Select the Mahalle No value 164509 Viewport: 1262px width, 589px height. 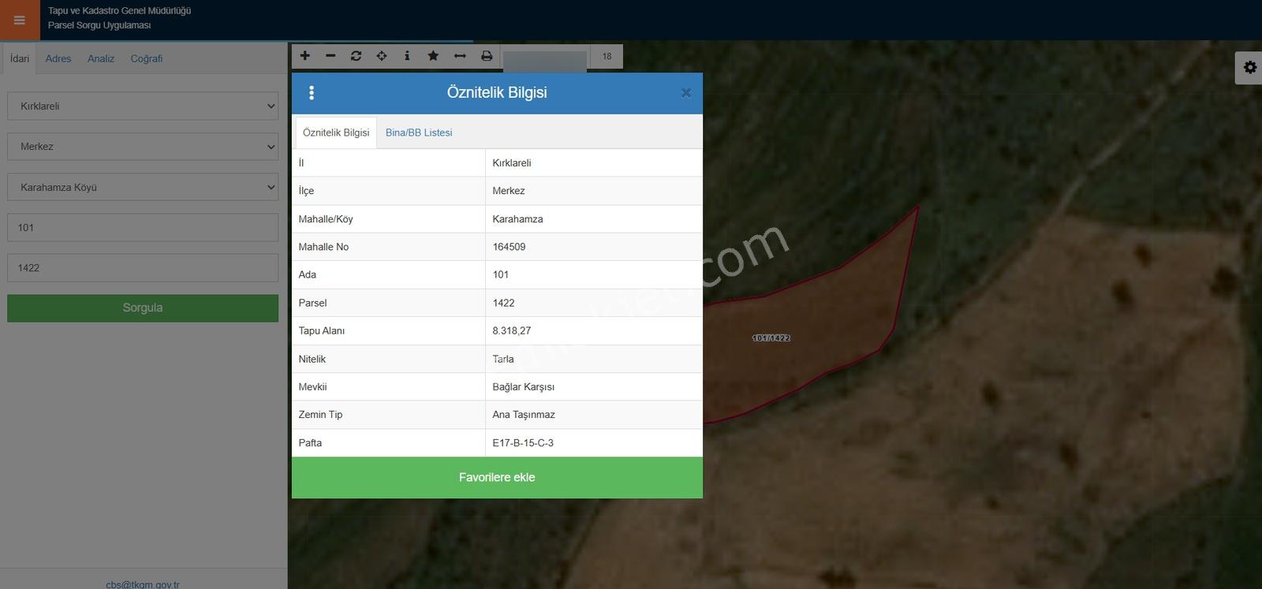[509, 247]
